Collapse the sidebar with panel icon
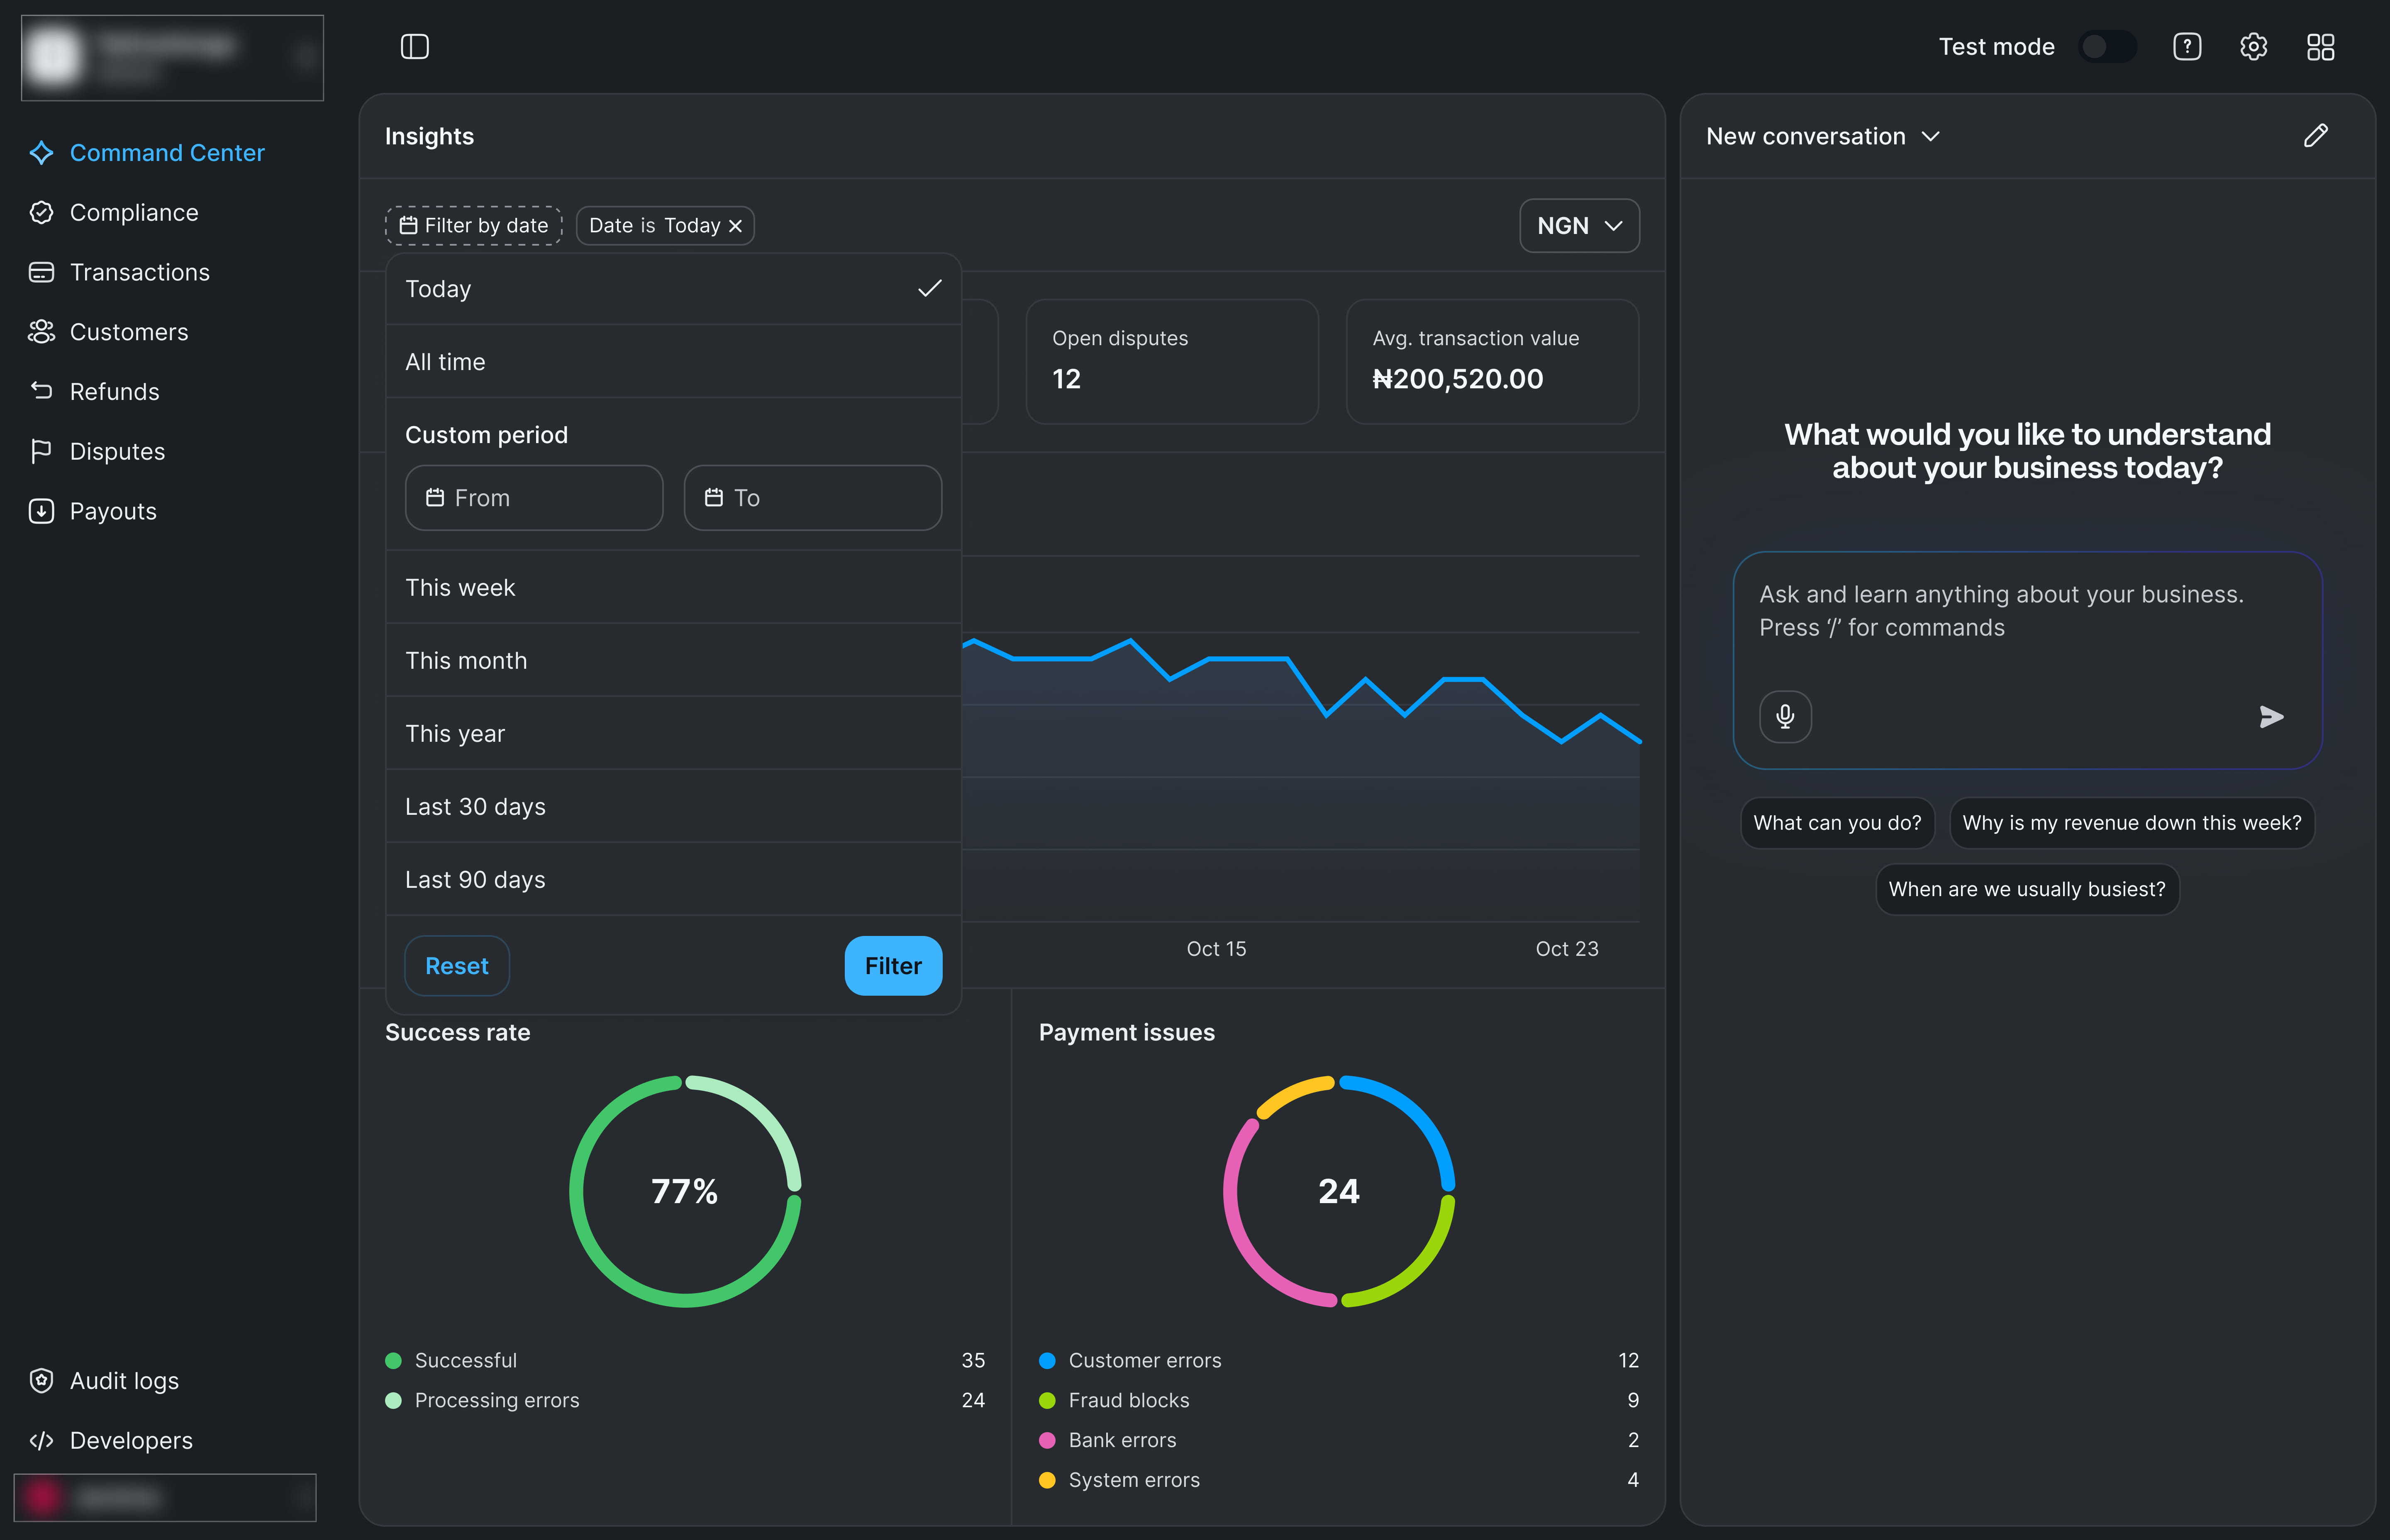Screen dimensions: 2390x1540 click(x=415, y=47)
